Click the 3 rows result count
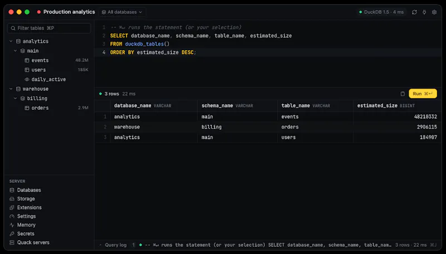Image resolution: width=446 pixels, height=254 pixels. [x=111, y=94]
